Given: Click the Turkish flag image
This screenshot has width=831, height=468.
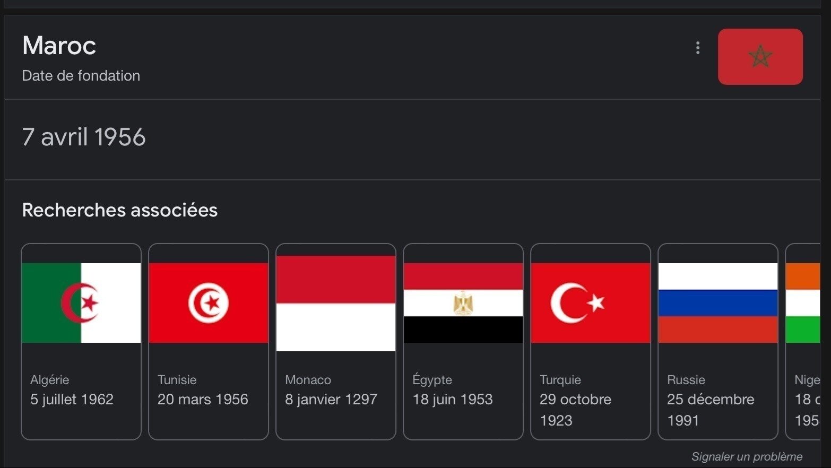Looking at the screenshot, I should pos(590,300).
